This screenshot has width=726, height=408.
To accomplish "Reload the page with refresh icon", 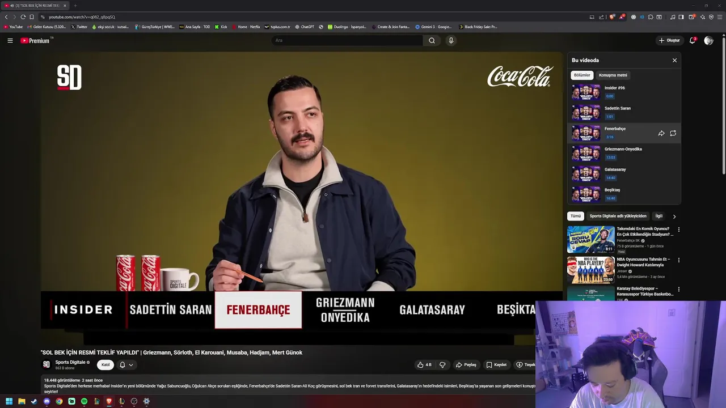I will (23, 17).
